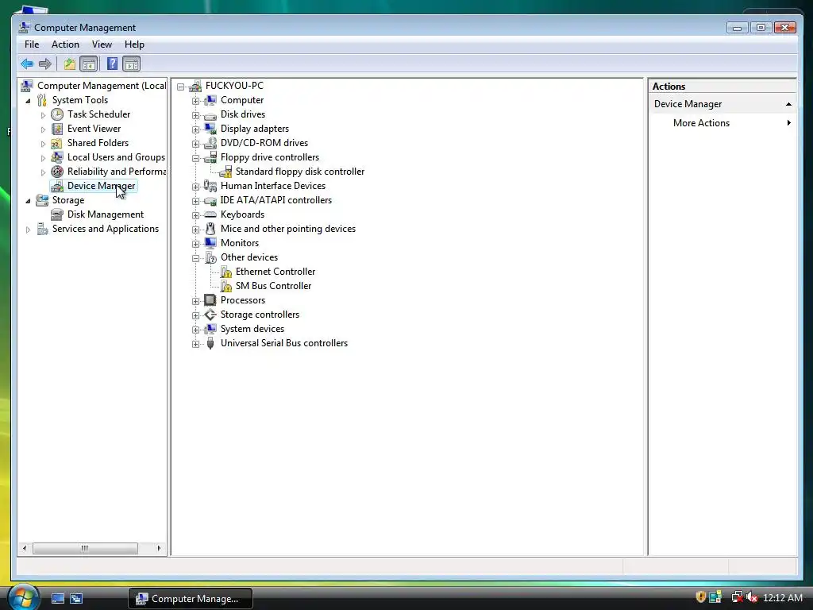813x610 pixels.
Task: Select Device Manager in console tree
Action: [x=101, y=186]
